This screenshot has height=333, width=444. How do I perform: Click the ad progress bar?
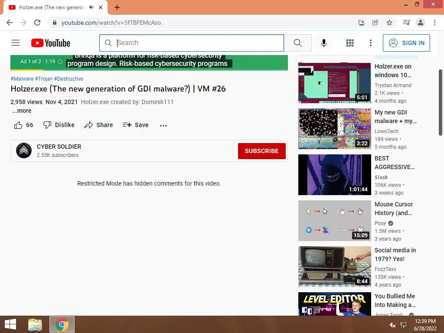149,70
